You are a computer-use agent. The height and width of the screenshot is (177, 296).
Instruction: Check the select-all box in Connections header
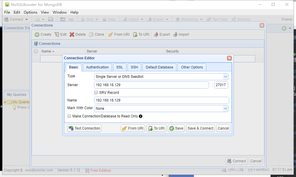coord(36,51)
